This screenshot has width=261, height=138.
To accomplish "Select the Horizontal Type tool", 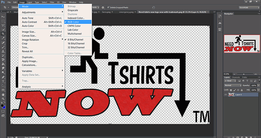I will 3,82.
